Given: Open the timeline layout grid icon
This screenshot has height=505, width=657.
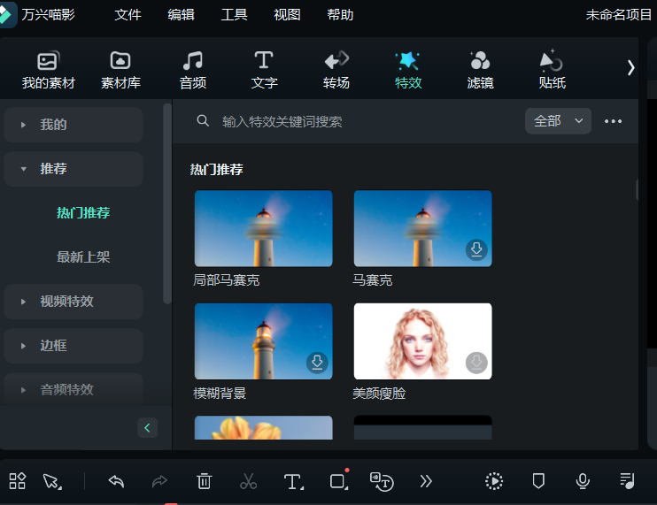Looking at the screenshot, I should (x=17, y=481).
